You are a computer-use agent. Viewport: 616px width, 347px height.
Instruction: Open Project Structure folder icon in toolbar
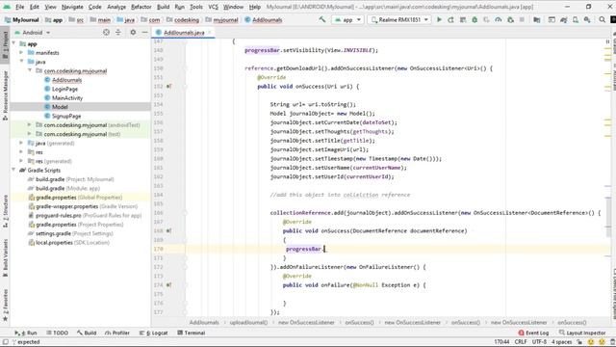537,19
